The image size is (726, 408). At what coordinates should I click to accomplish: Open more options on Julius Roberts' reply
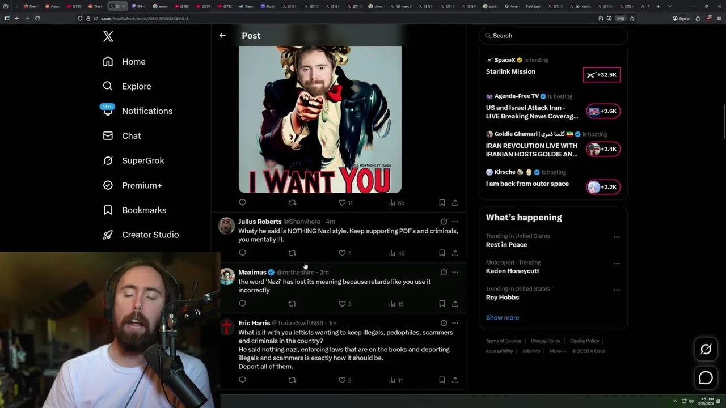coord(455,222)
